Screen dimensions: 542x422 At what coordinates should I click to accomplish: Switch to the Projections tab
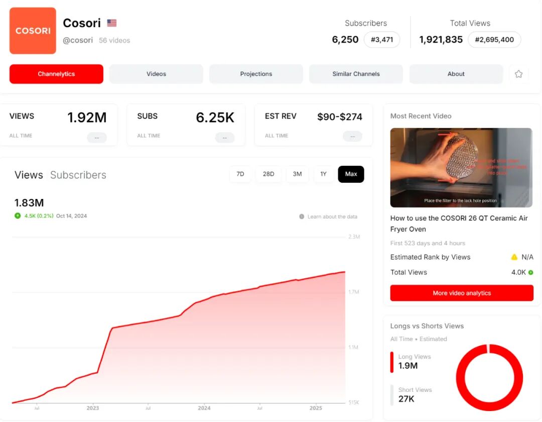coord(256,73)
